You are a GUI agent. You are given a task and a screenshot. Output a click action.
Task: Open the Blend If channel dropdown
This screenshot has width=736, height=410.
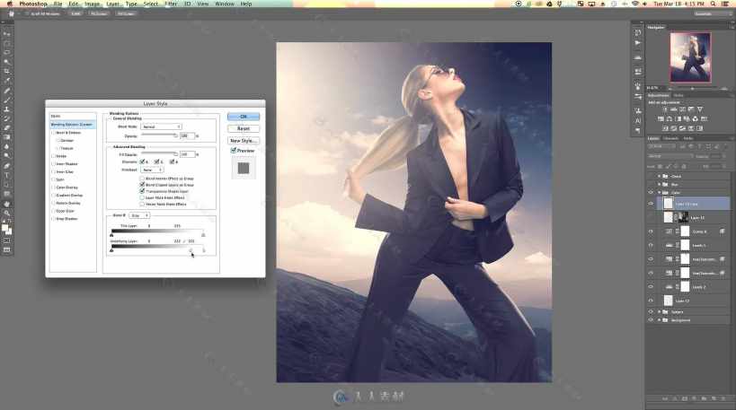point(139,215)
